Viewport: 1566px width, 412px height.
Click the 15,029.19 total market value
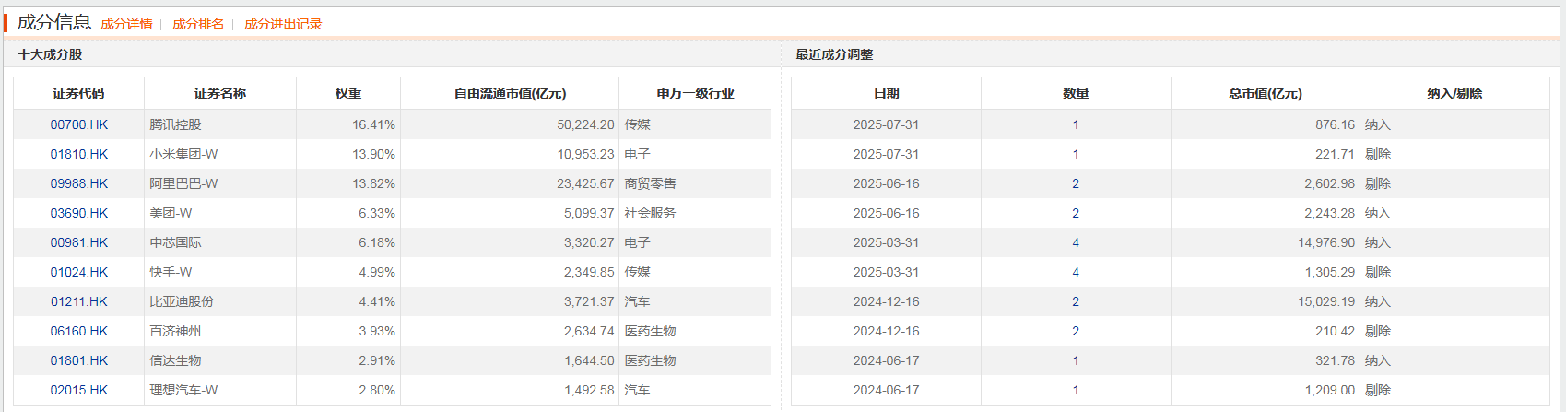(x=1326, y=301)
